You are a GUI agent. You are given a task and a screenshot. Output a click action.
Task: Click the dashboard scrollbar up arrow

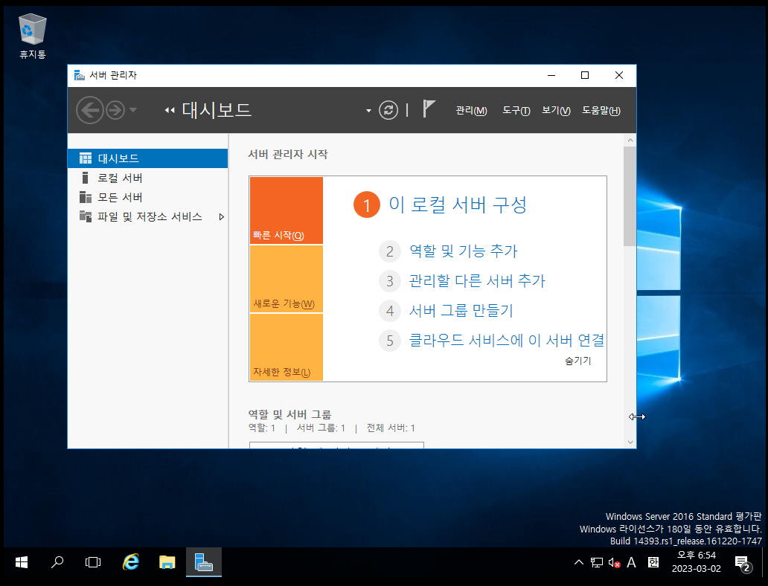(630, 141)
